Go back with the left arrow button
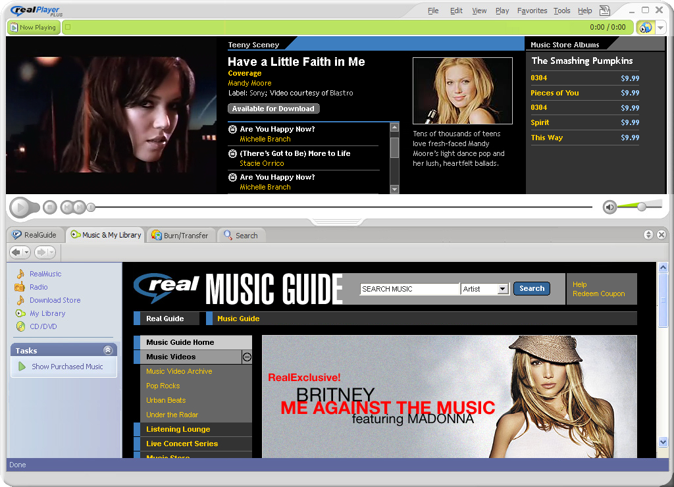Screen dimensions: 674x487 coord(16,252)
